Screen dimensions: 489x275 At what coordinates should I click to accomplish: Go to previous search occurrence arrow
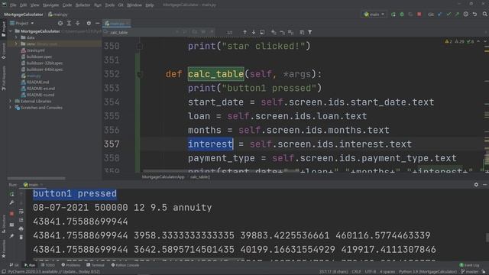click(x=244, y=32)
